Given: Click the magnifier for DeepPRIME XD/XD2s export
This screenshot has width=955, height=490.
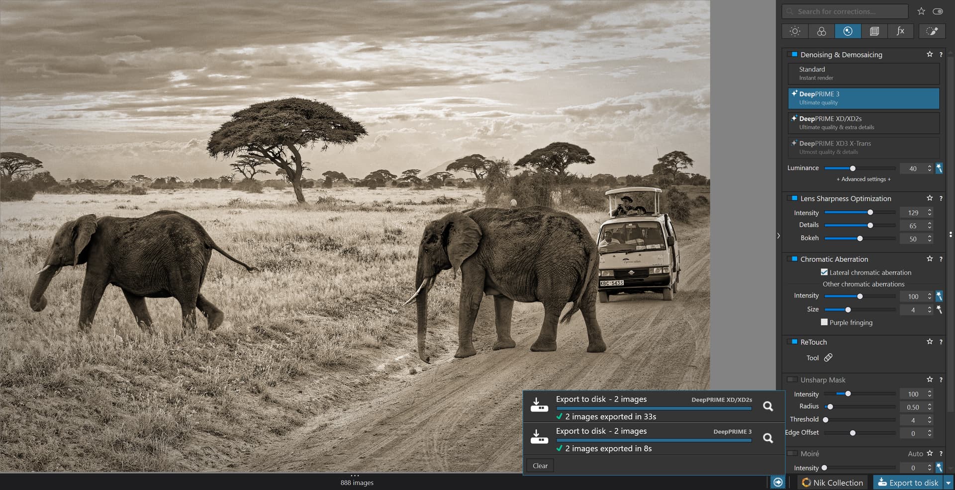Looking at the screenshot, I should tap(768, 407).
